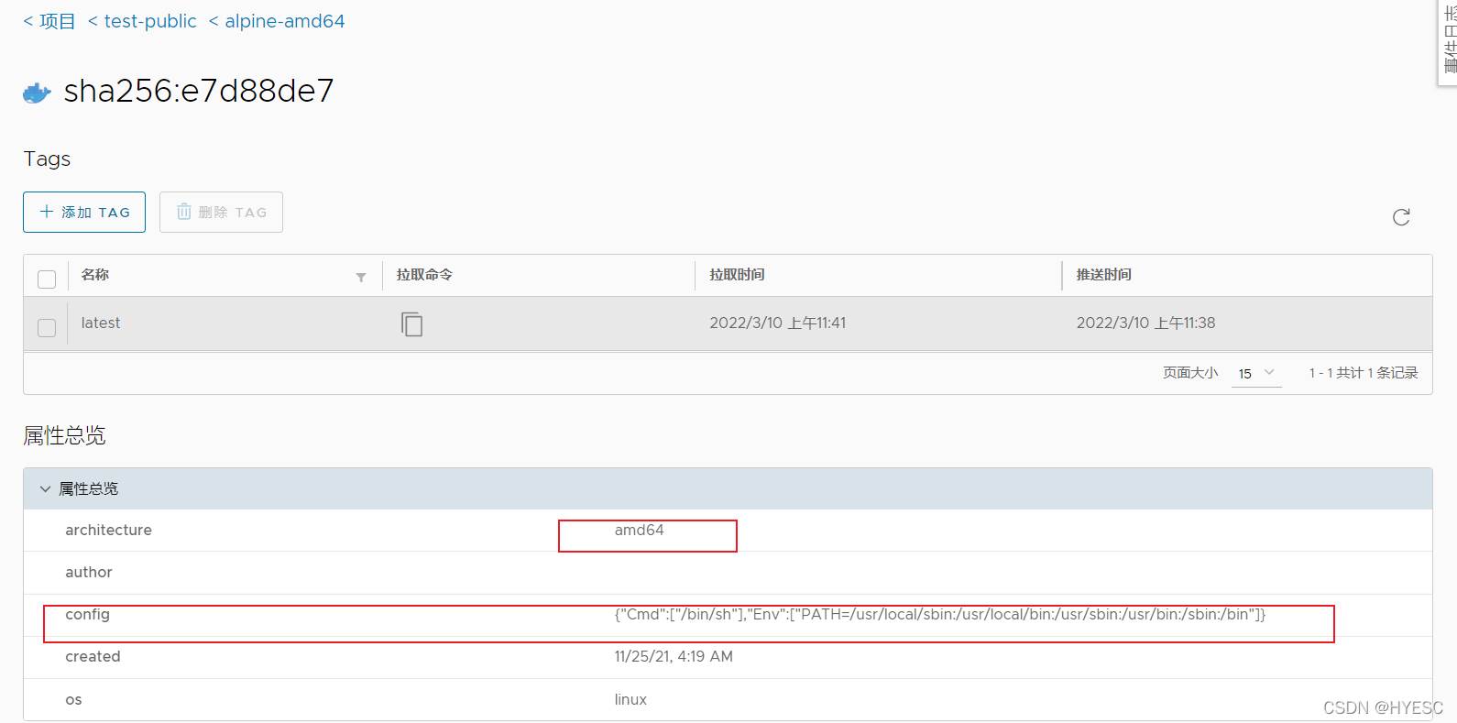Select the amd64 architecture value
The width and height of the screenshot is (1457, 723).
pos(639,530)
